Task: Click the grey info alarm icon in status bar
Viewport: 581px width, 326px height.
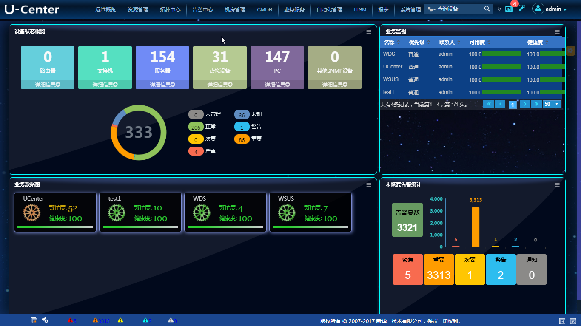Action: (x=171, y=320)
